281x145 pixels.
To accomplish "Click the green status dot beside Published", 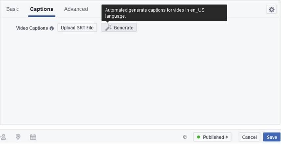I will click(x=198, y=137).
